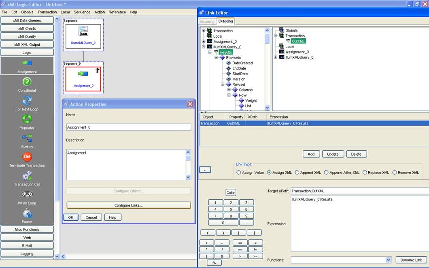The image size is (429, 268).
Task: Choose Append After XML link type
Action: (x=326, y=172)
